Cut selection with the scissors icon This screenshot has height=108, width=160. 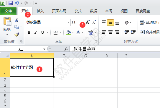coord(17,20)
